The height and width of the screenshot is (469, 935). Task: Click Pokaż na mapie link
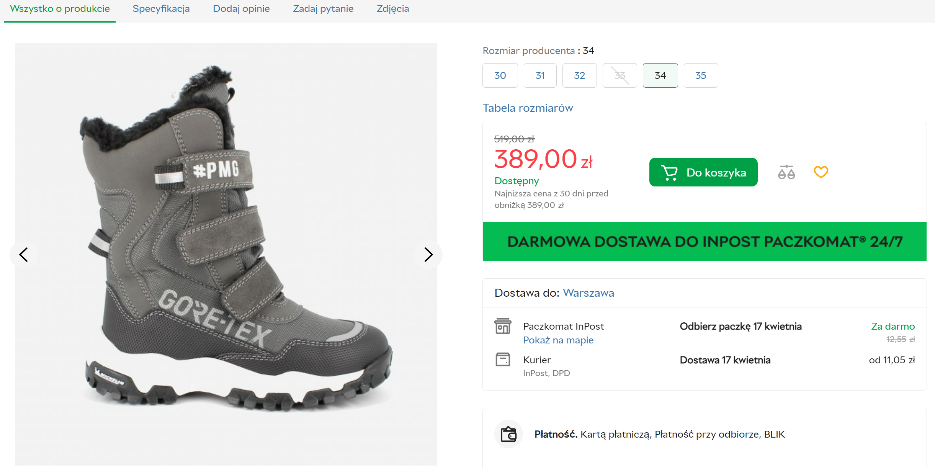[558, 340]
